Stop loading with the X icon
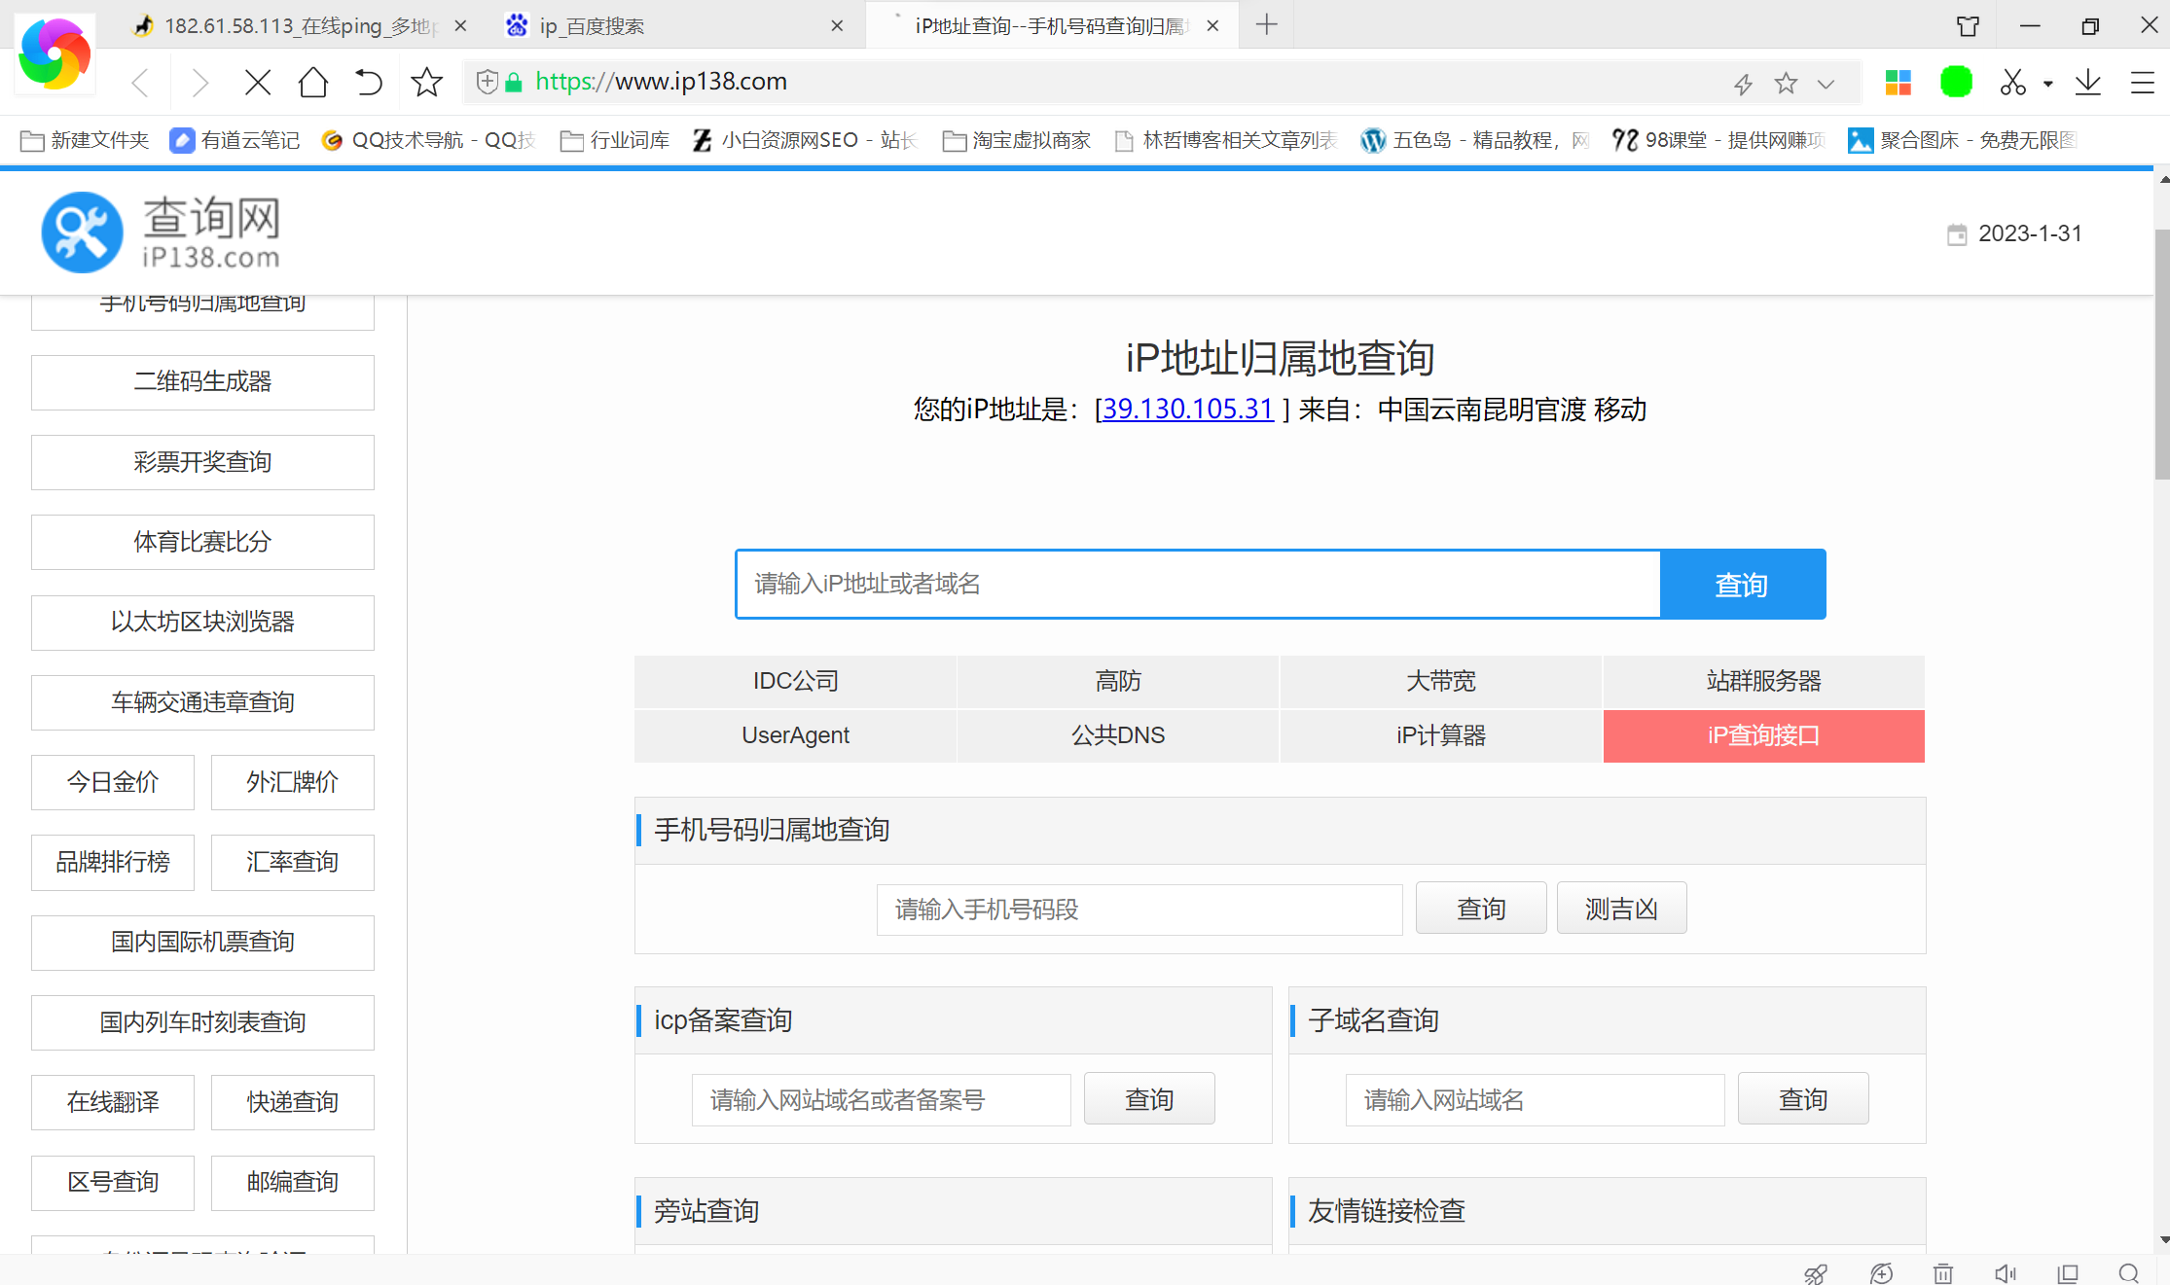Image resolution: width=2170 pixels, height=1285 pixels. pyautogui.click(x=258, y=83)
